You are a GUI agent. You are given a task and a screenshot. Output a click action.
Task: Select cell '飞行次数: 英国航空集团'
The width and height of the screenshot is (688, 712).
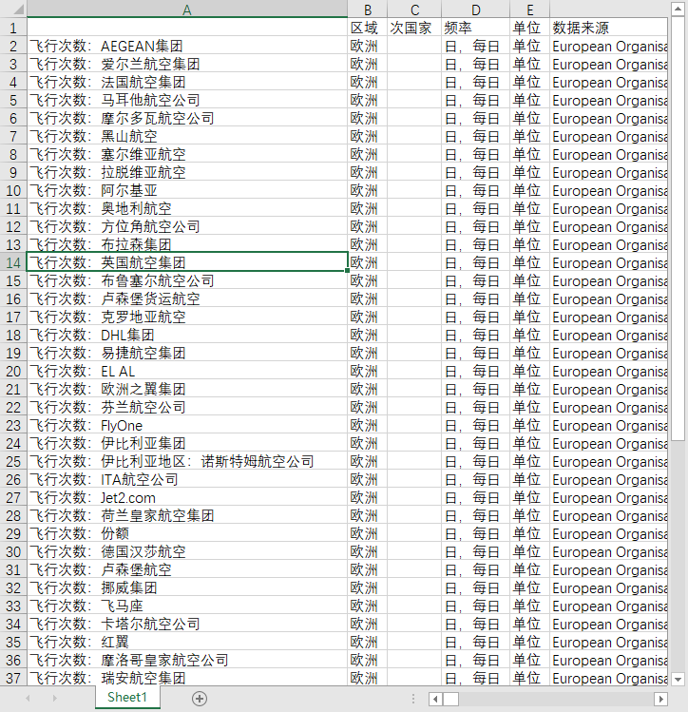pyautogui.click(x=187, y=262)
